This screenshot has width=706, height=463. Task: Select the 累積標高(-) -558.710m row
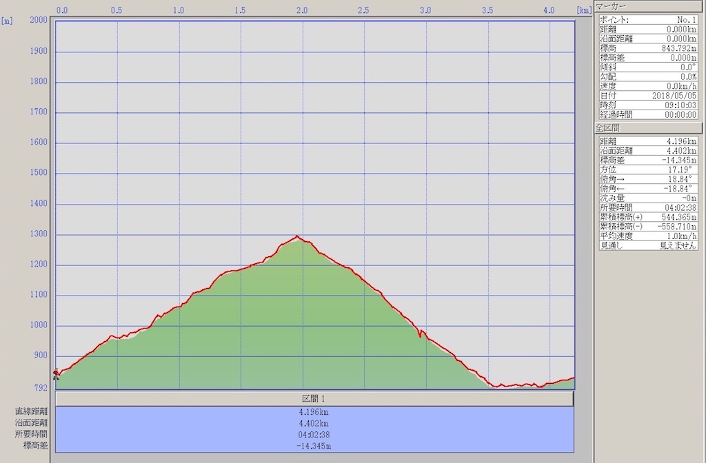click(x=648, y=227)
